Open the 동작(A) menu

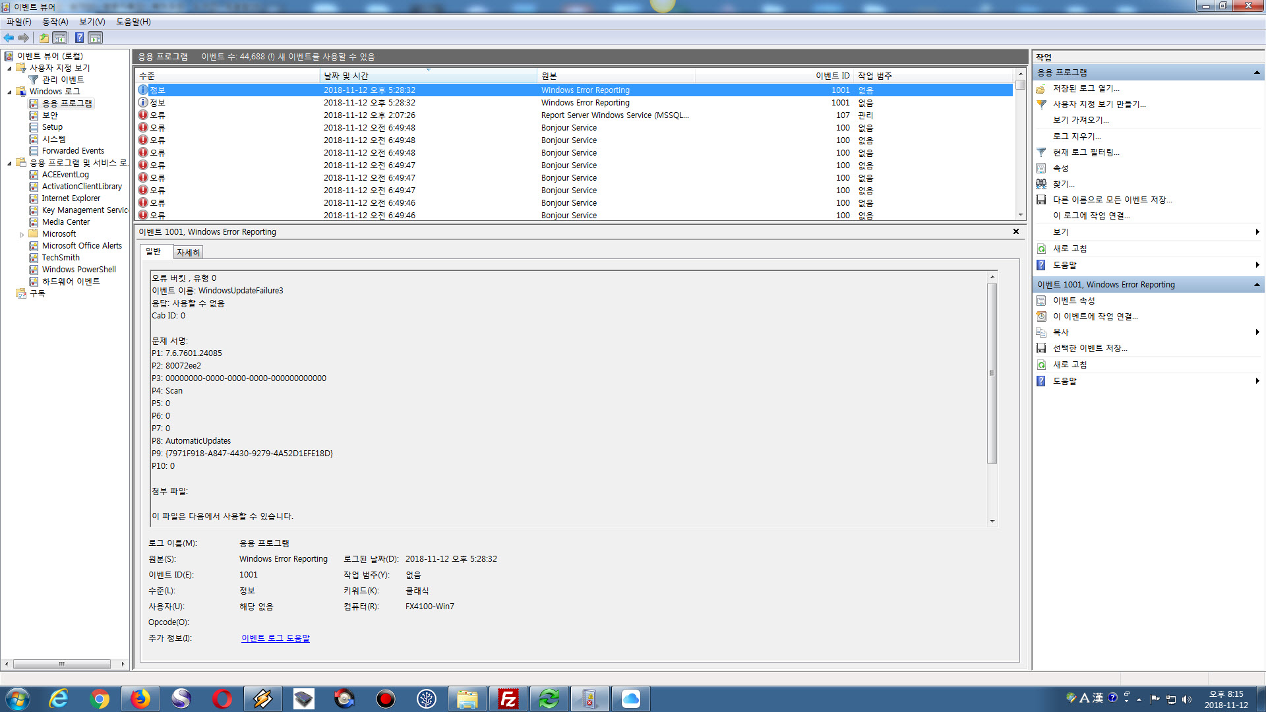[55, 22]
